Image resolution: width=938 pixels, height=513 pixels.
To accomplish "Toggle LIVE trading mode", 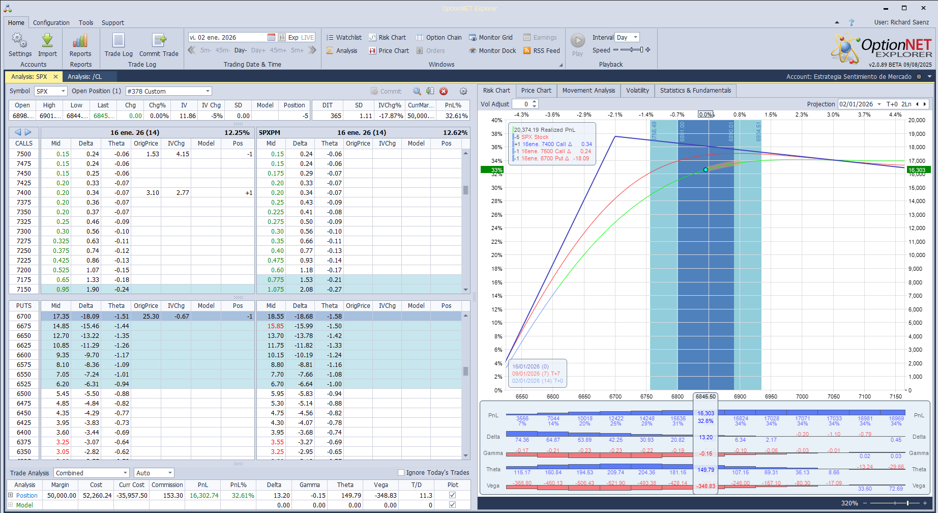I will 308,37.
